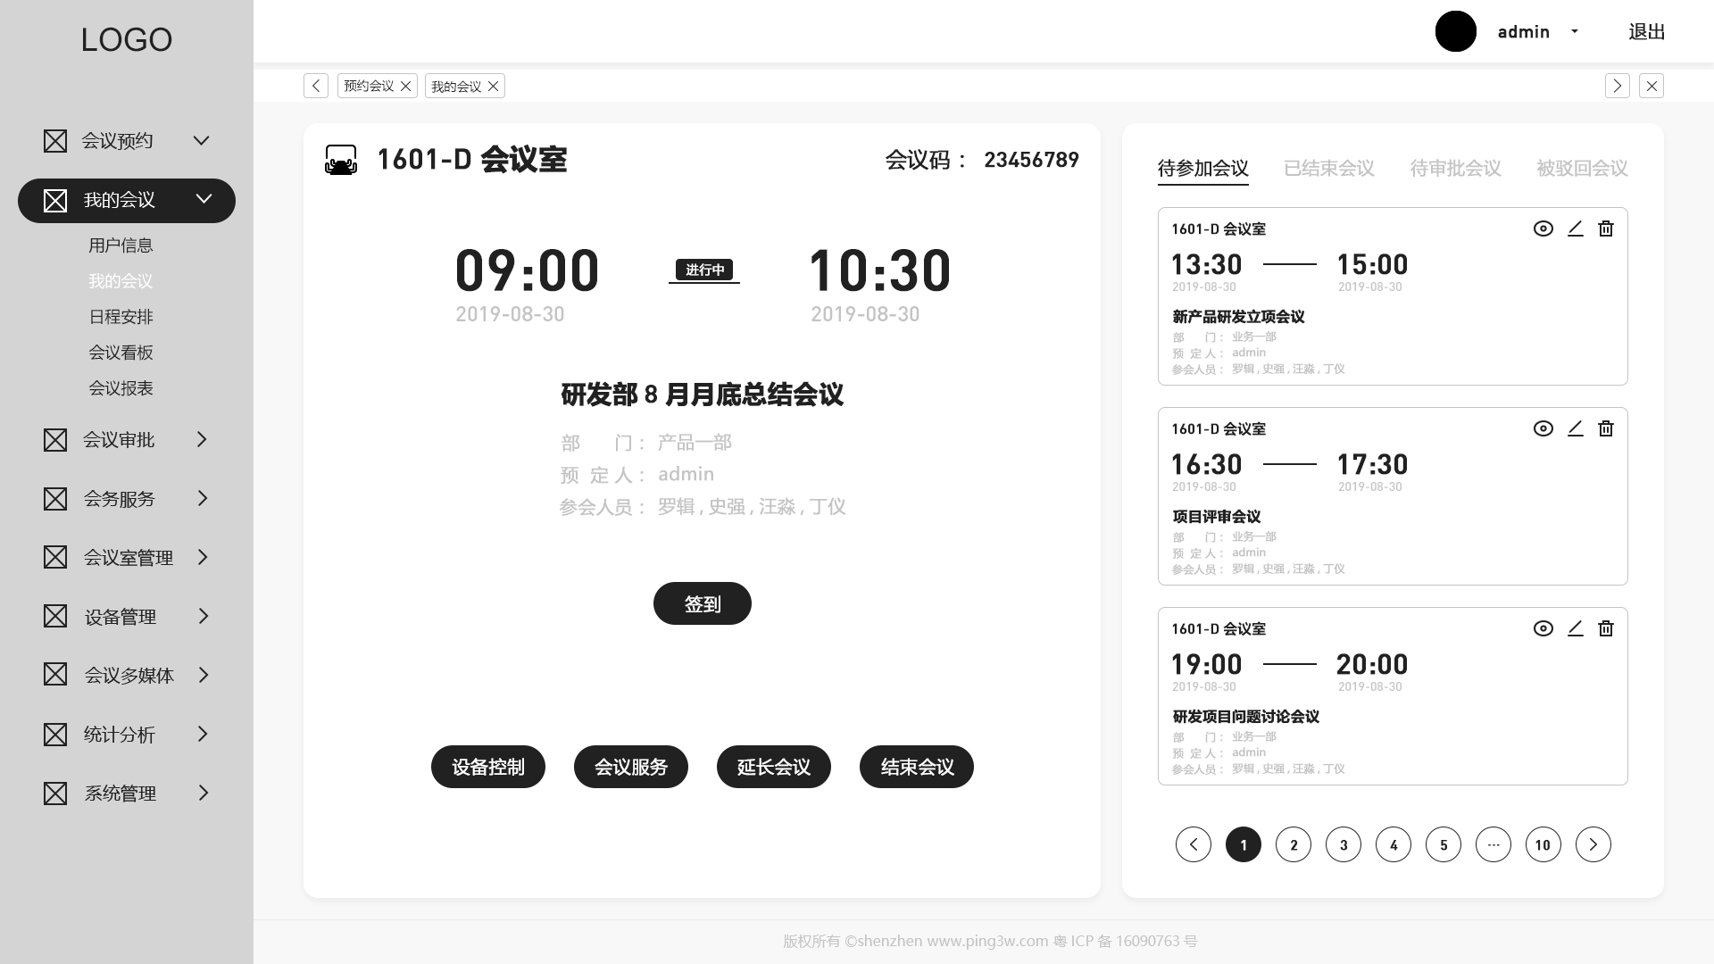Switch to the 待审批会议 tab
Viewport: 1714px width, 964px height.
(x=1455, y=168)
